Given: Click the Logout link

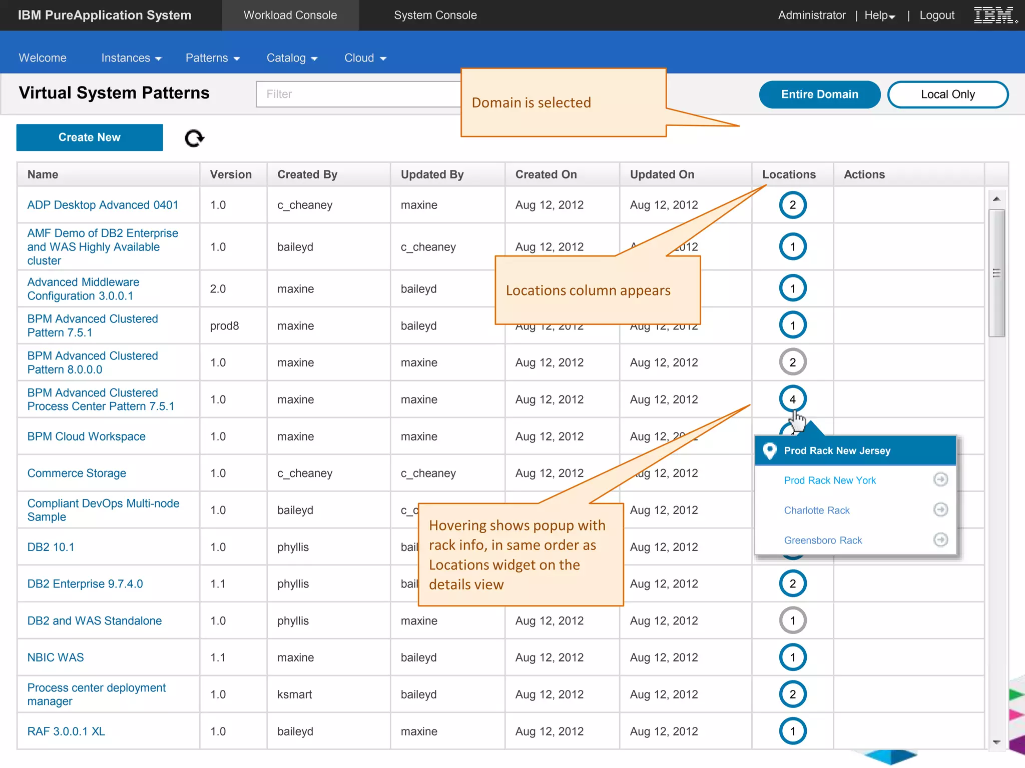Looking at the screenshot, I should (937, 15).
